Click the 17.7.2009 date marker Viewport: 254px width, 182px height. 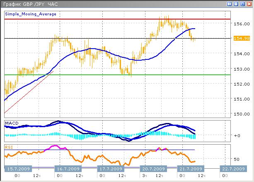(x=110, y=169)
